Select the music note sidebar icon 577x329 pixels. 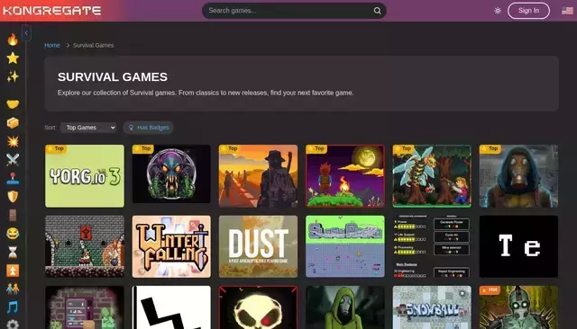point(13,307)
